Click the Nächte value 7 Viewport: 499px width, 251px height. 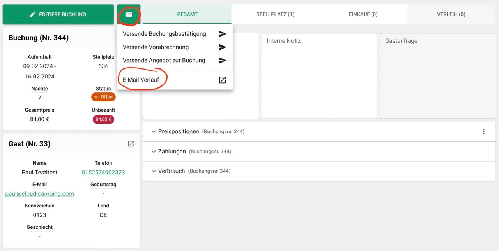pos(39,98)
